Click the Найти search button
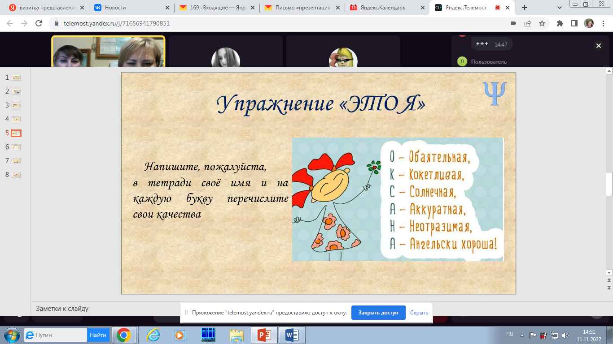 tap(98, 335)
